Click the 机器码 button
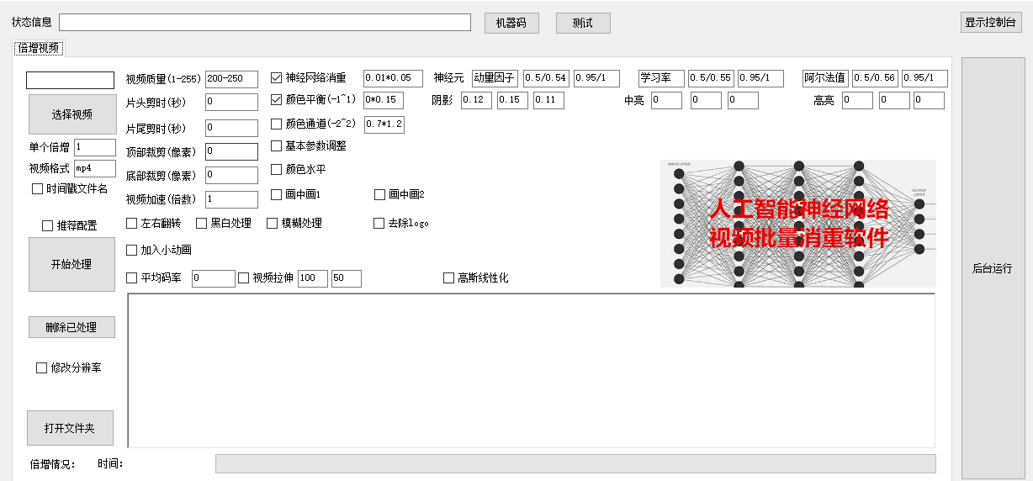This screenshot has height=481, width=1033. coord(511,23)
